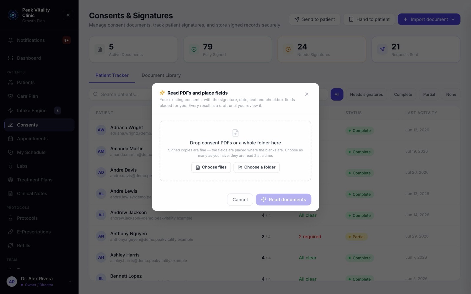
Task: Filter by Needs signatures
Action: point(366,94)
